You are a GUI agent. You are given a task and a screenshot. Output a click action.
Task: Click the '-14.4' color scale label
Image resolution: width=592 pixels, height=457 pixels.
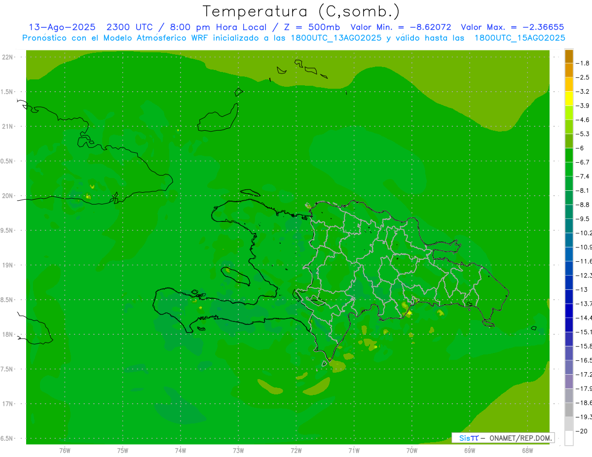point(584,317)
